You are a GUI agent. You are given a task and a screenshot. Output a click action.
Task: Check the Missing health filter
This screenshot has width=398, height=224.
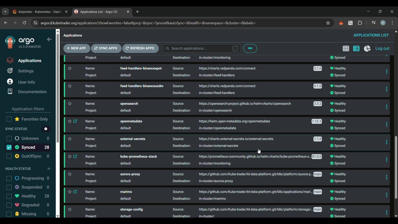(x=9, y=214)
